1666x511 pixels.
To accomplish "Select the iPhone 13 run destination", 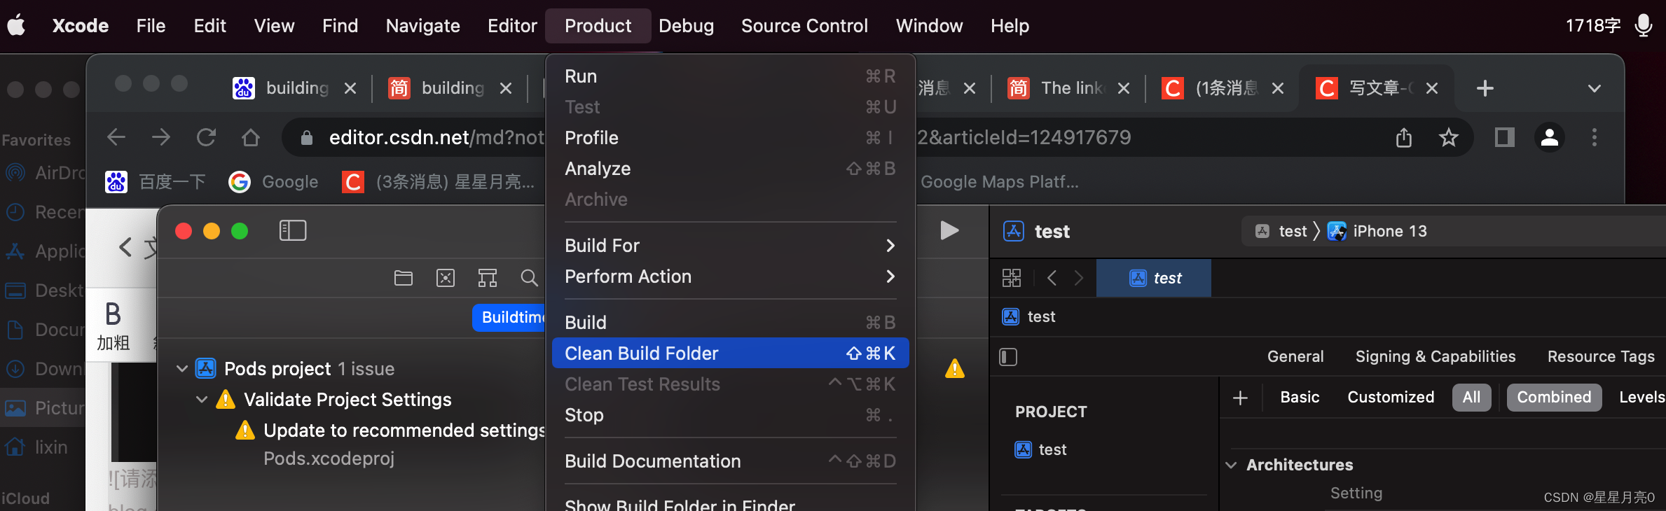I will pyautogui.click(x=1377, y=231).
